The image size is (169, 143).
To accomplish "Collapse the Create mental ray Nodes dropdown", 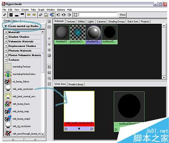I will [6, 26].
